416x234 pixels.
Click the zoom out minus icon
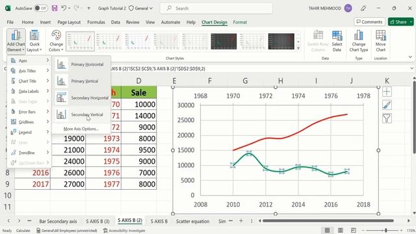[363, 230]
